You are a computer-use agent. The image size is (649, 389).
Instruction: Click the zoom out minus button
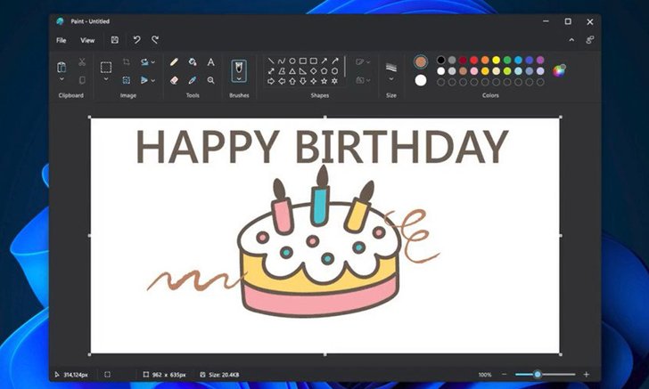505,375
